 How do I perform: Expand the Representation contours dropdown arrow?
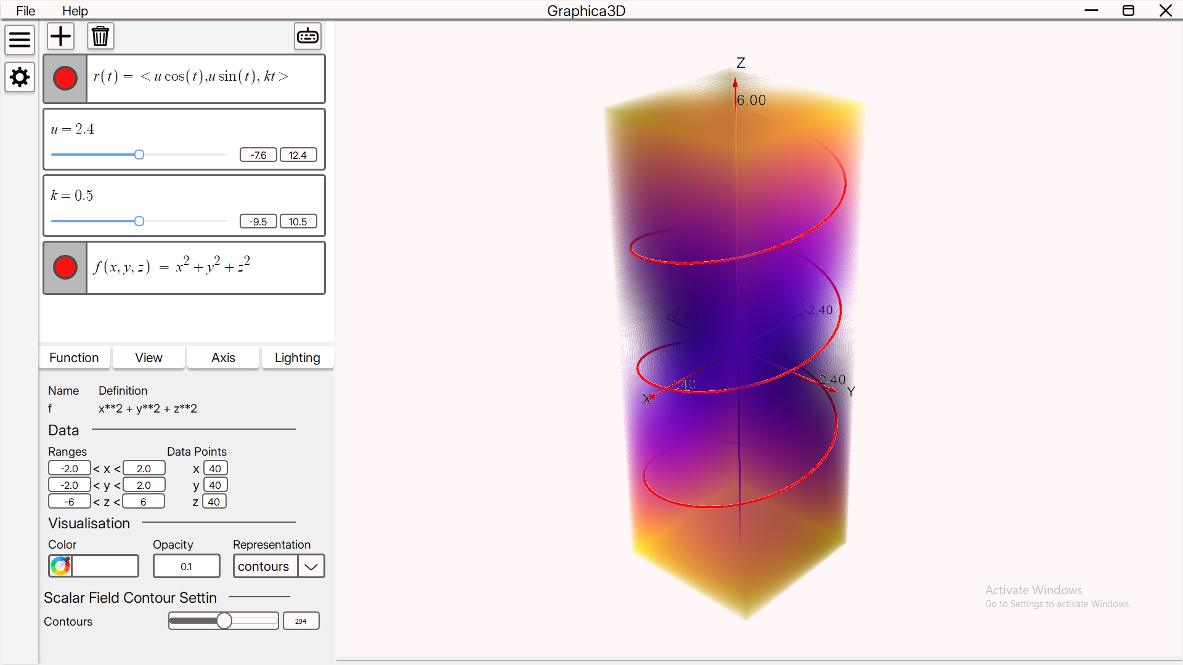coord(311,566)
